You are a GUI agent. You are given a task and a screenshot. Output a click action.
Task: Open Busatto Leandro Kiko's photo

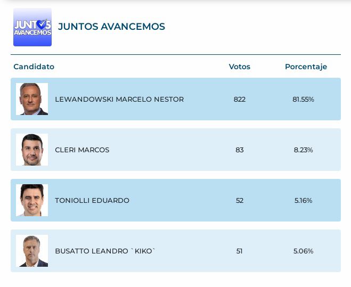click(x=32, y=251)
